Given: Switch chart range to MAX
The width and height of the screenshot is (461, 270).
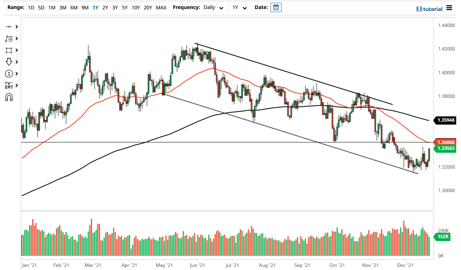Looking at the screenshot, I should click(161, 7).
